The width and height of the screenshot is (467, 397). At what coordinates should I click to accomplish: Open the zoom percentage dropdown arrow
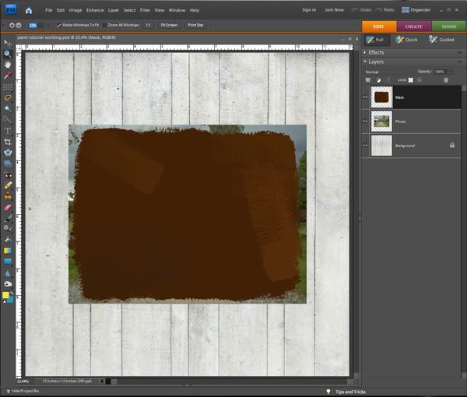pyautogui.click(x=46, y=26)
